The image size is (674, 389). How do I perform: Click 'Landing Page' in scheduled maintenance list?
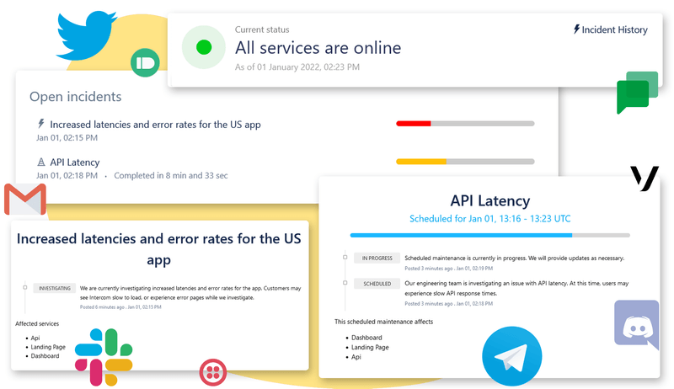pos(370,348)
